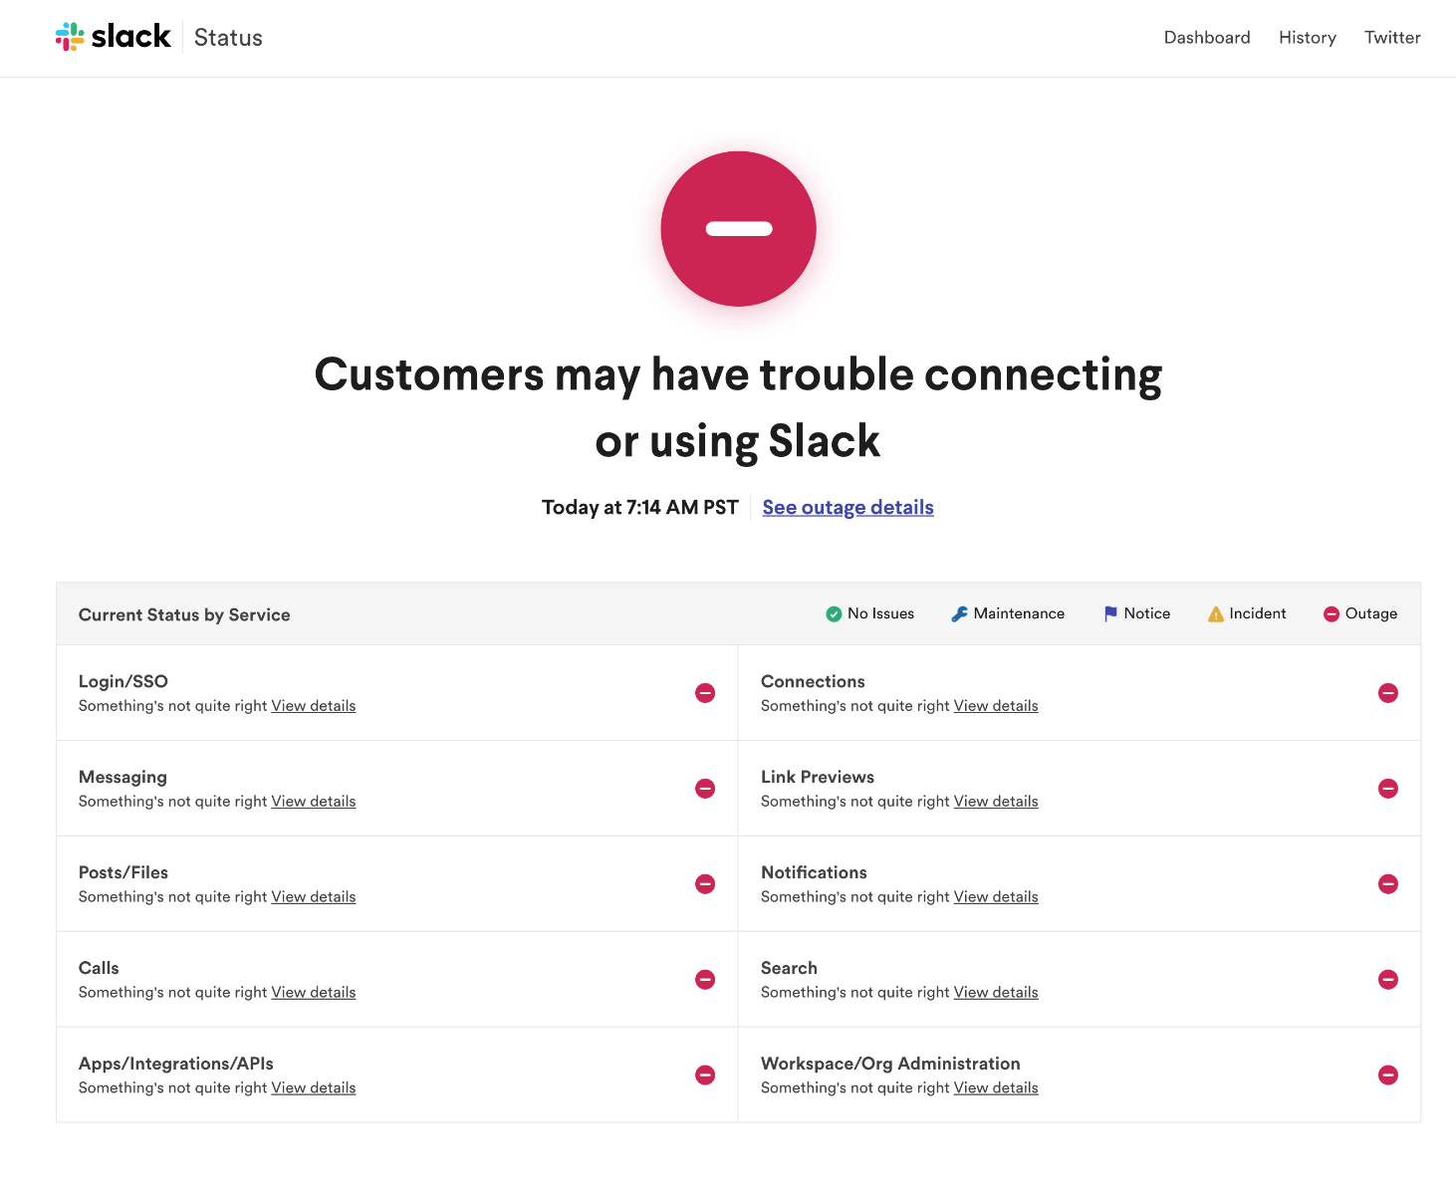Image resolution: width=1456 pixels, height=1195 pixels.
Task: Click the outage icon in the Posts/Files row
Action: click(x=705, y=884)
